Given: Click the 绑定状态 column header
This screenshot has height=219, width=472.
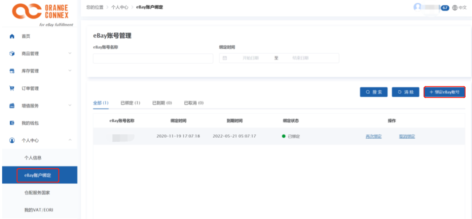Looking at the screenshot, I should (291, 121).
